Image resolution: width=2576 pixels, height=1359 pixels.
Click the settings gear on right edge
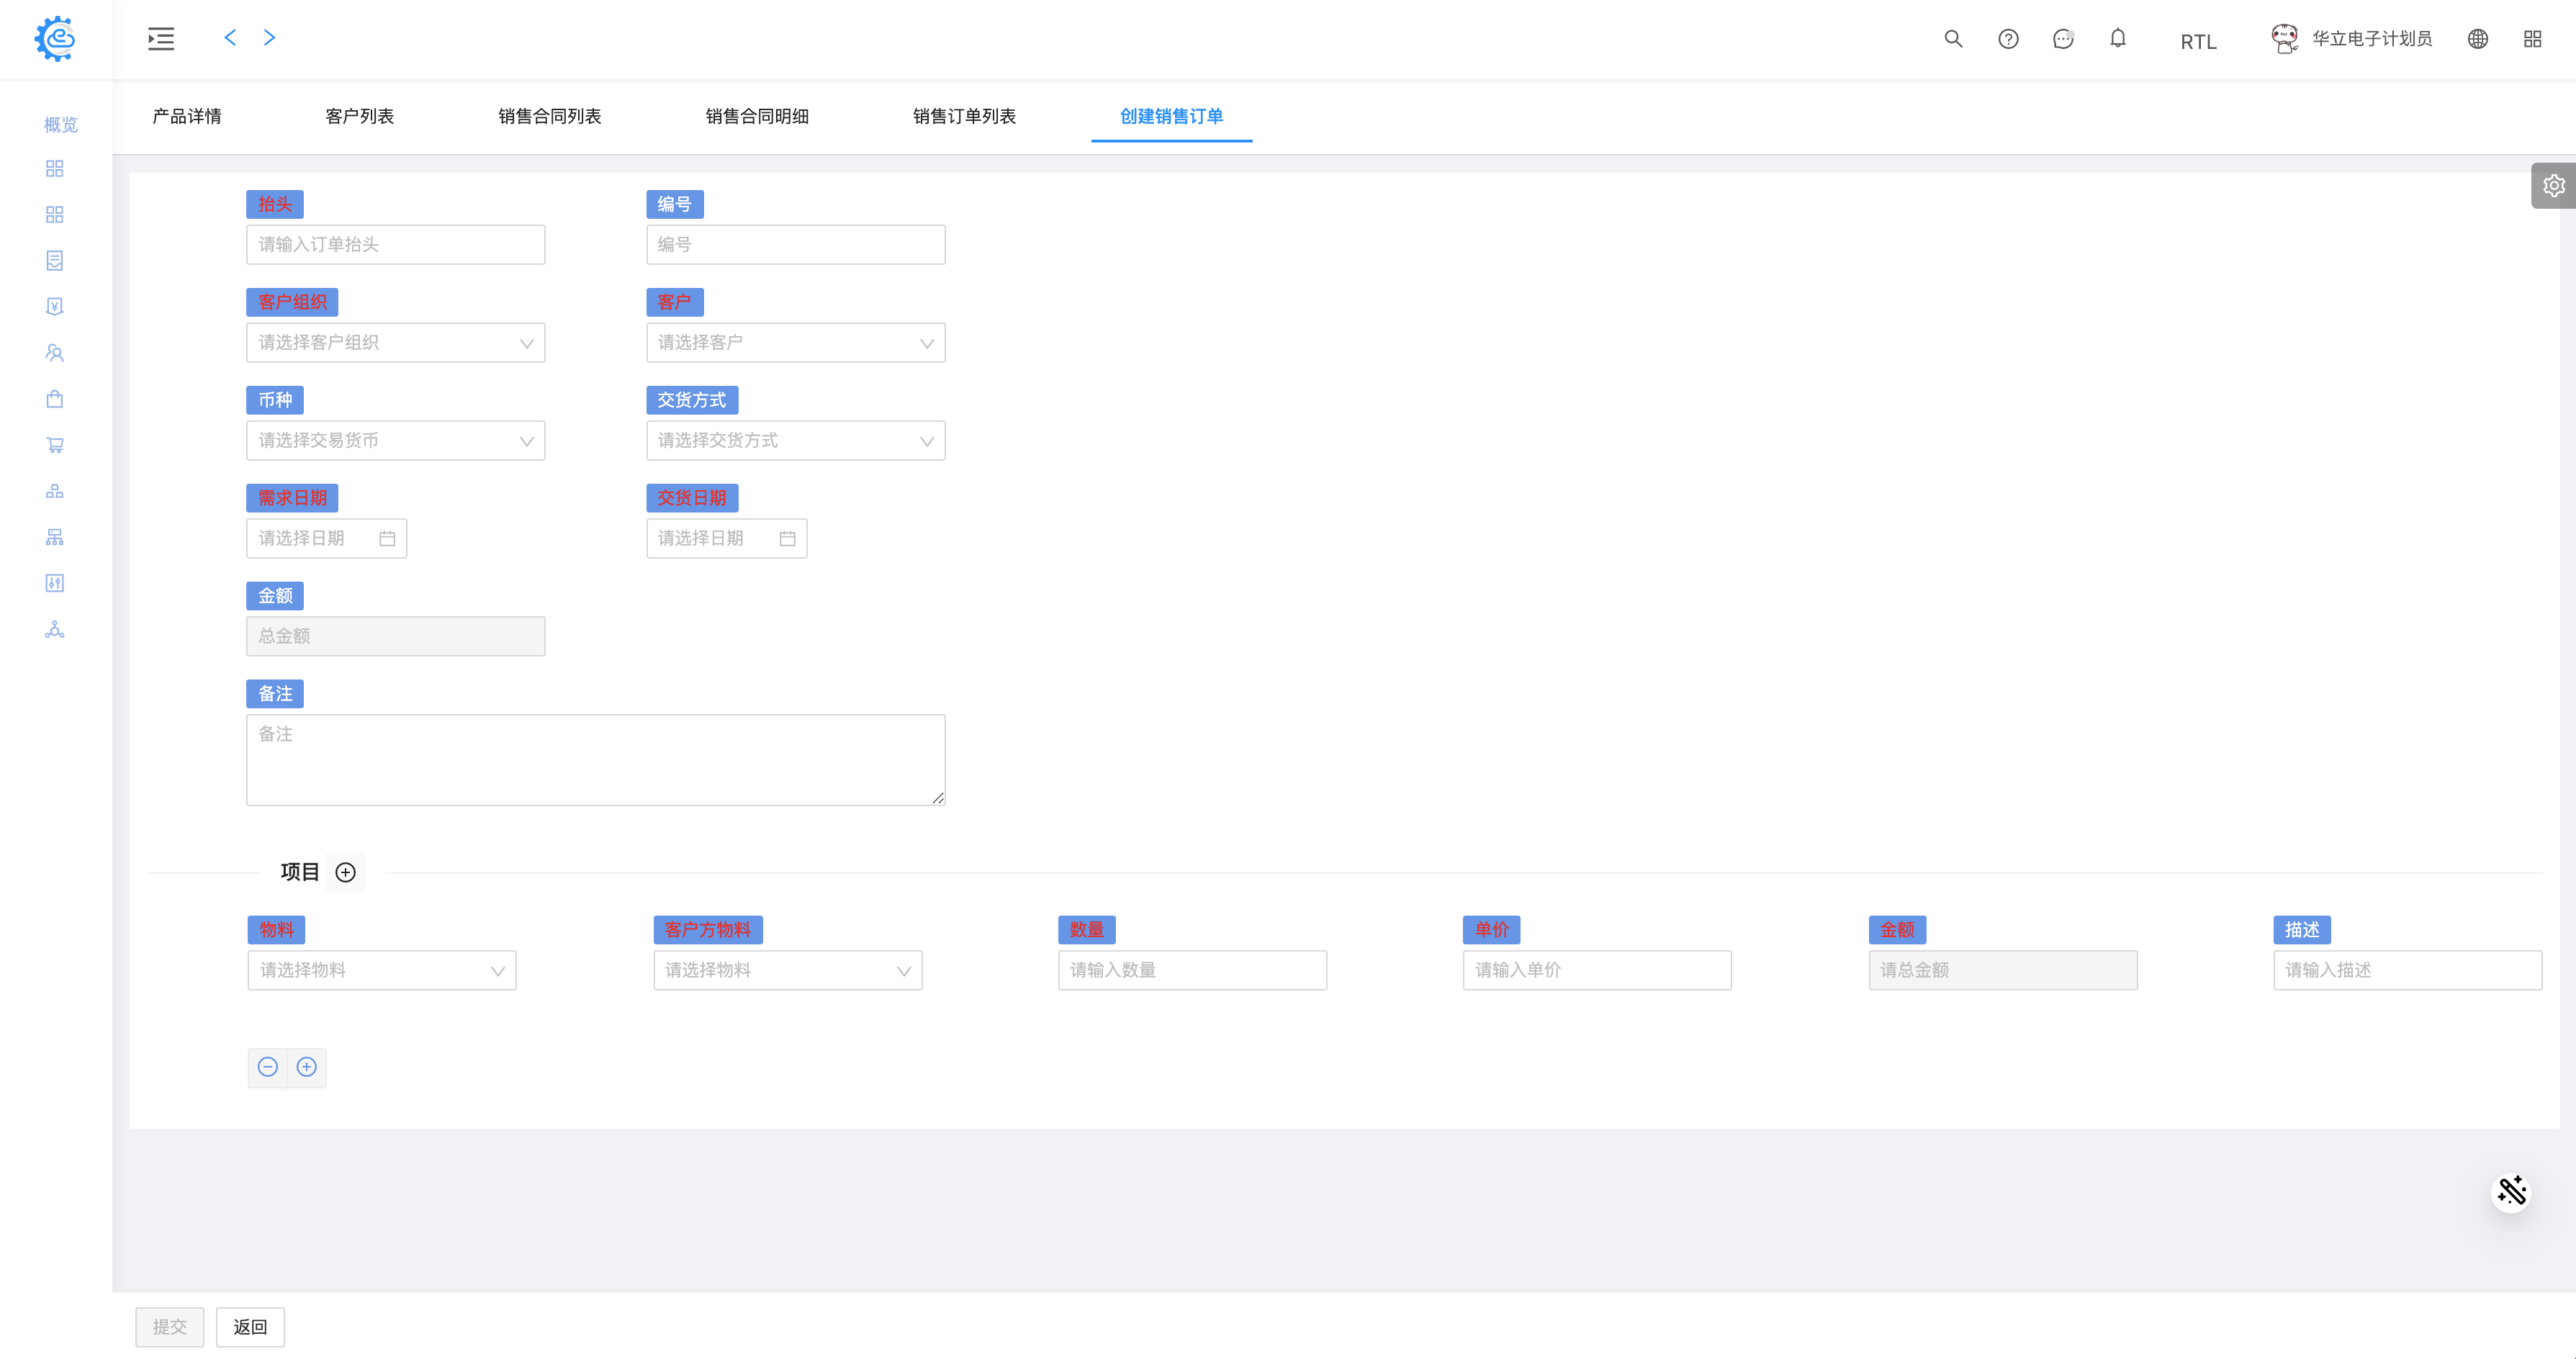tap(2553, 186)
